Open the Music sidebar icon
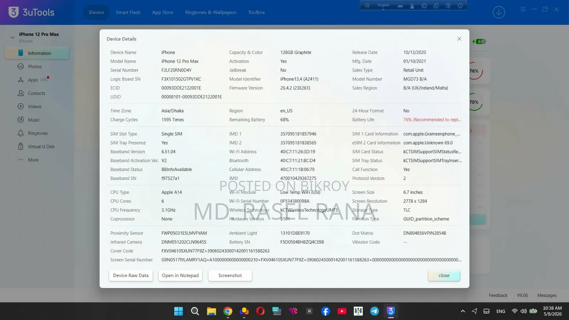This screenshot has width=569, height=320. coord(21,120)
